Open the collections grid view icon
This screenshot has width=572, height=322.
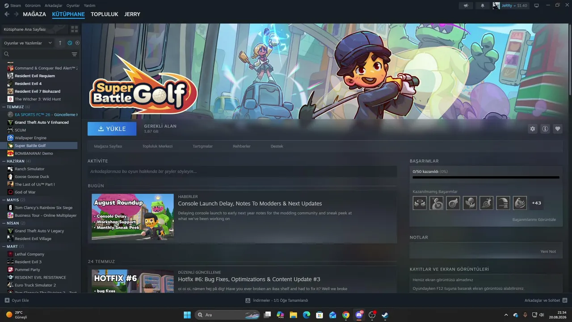click(x=74, y=29)
